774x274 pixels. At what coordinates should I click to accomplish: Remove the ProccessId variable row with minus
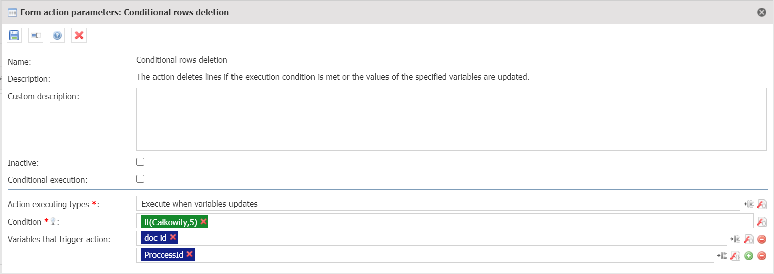(762, 256)
